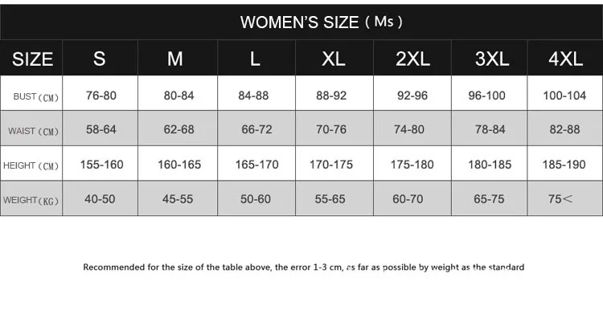Click the weight value 75< cell
The width and height of the screenshot is (603, 314).
565,198
